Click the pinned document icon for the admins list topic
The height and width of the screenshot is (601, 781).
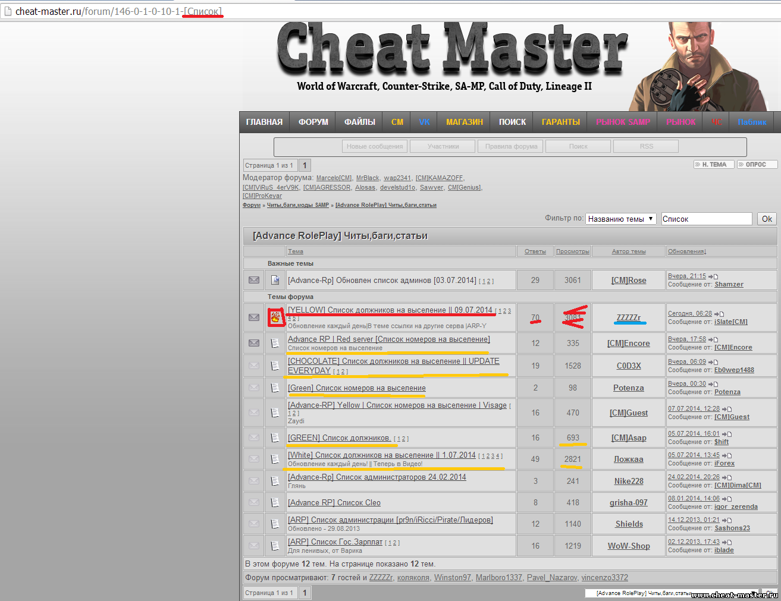pos(275,280)
